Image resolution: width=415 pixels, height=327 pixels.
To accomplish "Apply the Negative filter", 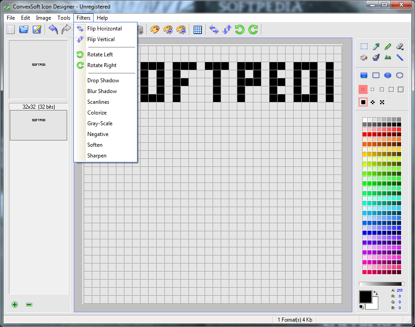I will pos(106,134).
